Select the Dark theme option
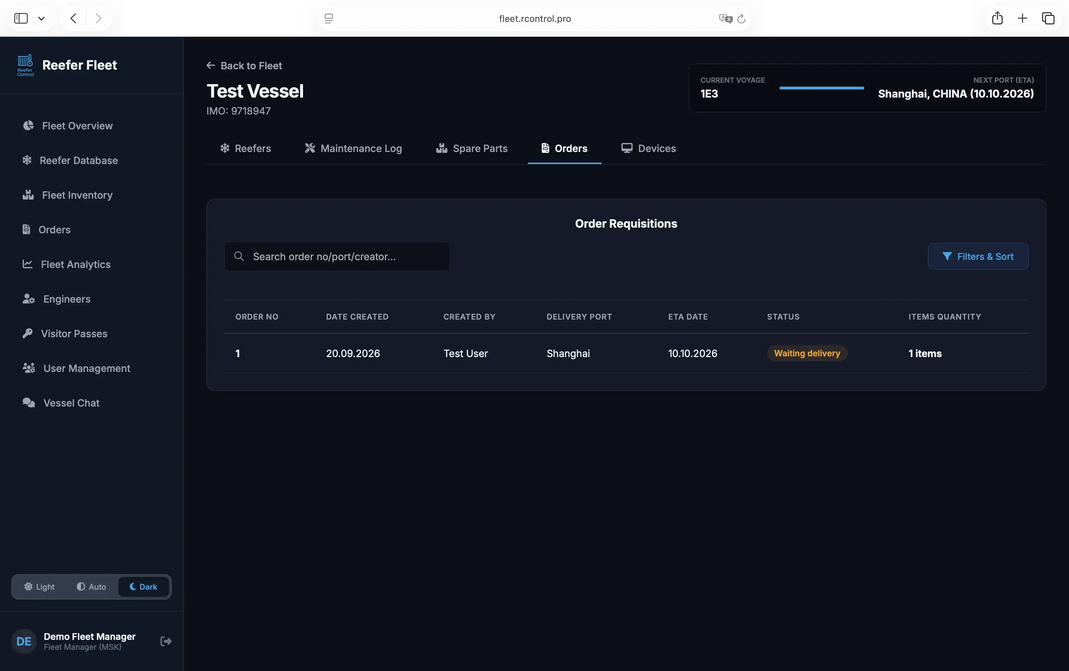The height and width of the screenshot is (671, 1069). (x=143, y=587)
